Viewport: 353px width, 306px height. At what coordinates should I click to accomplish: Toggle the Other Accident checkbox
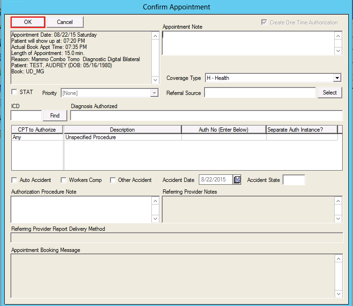pyautogui.click(x=113, y=180)
